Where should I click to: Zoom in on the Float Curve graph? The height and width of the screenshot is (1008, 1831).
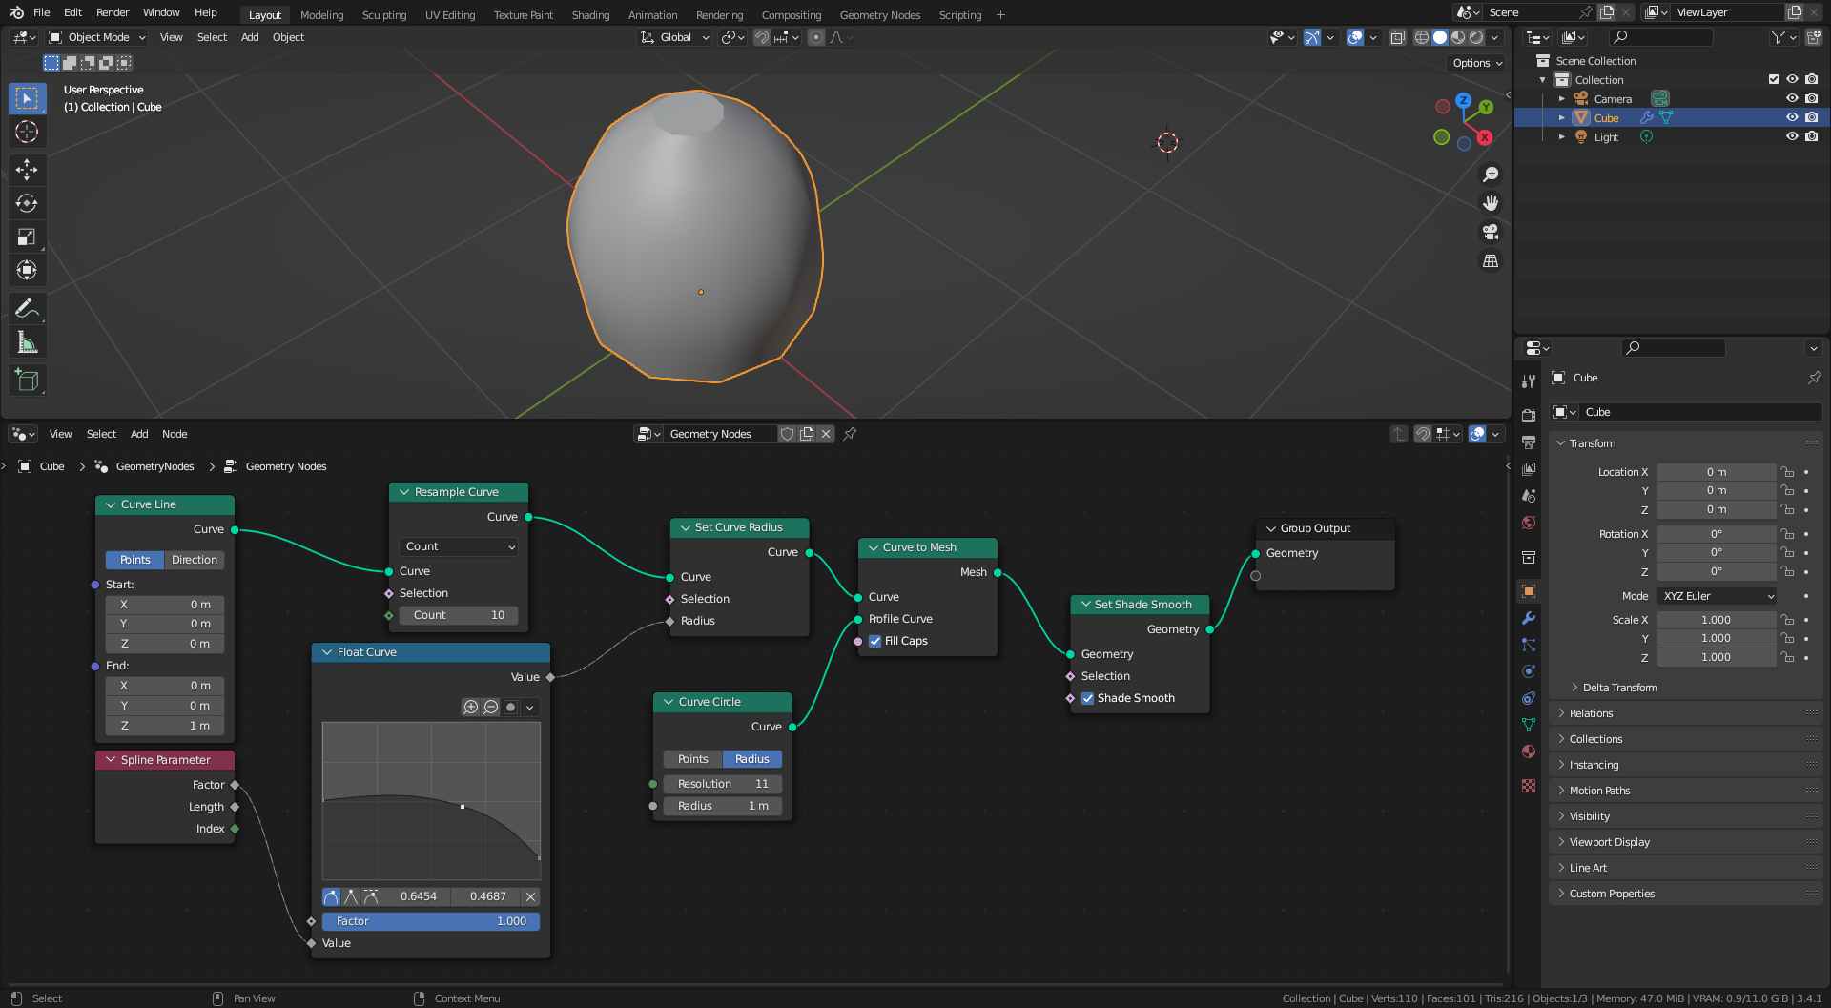470,707
